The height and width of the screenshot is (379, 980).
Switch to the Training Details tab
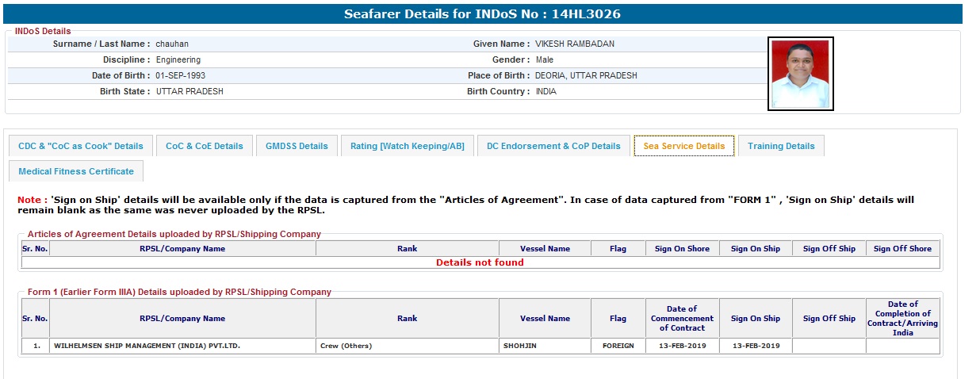[781, 146]
